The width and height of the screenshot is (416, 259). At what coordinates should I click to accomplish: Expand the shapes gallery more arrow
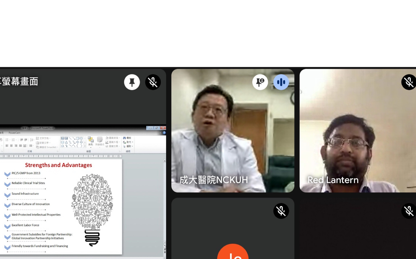tap(85, 146)
